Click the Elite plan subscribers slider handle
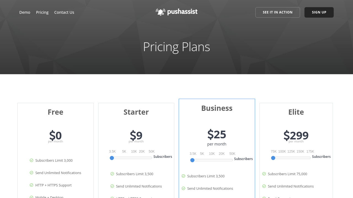Screen dimensions: 353x198 (273, 158)
